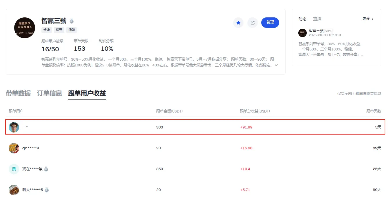The width and height of the screenshot is (391, 203).
Task: Switch to the 订单信息 tab
Action: click(50, 93)
